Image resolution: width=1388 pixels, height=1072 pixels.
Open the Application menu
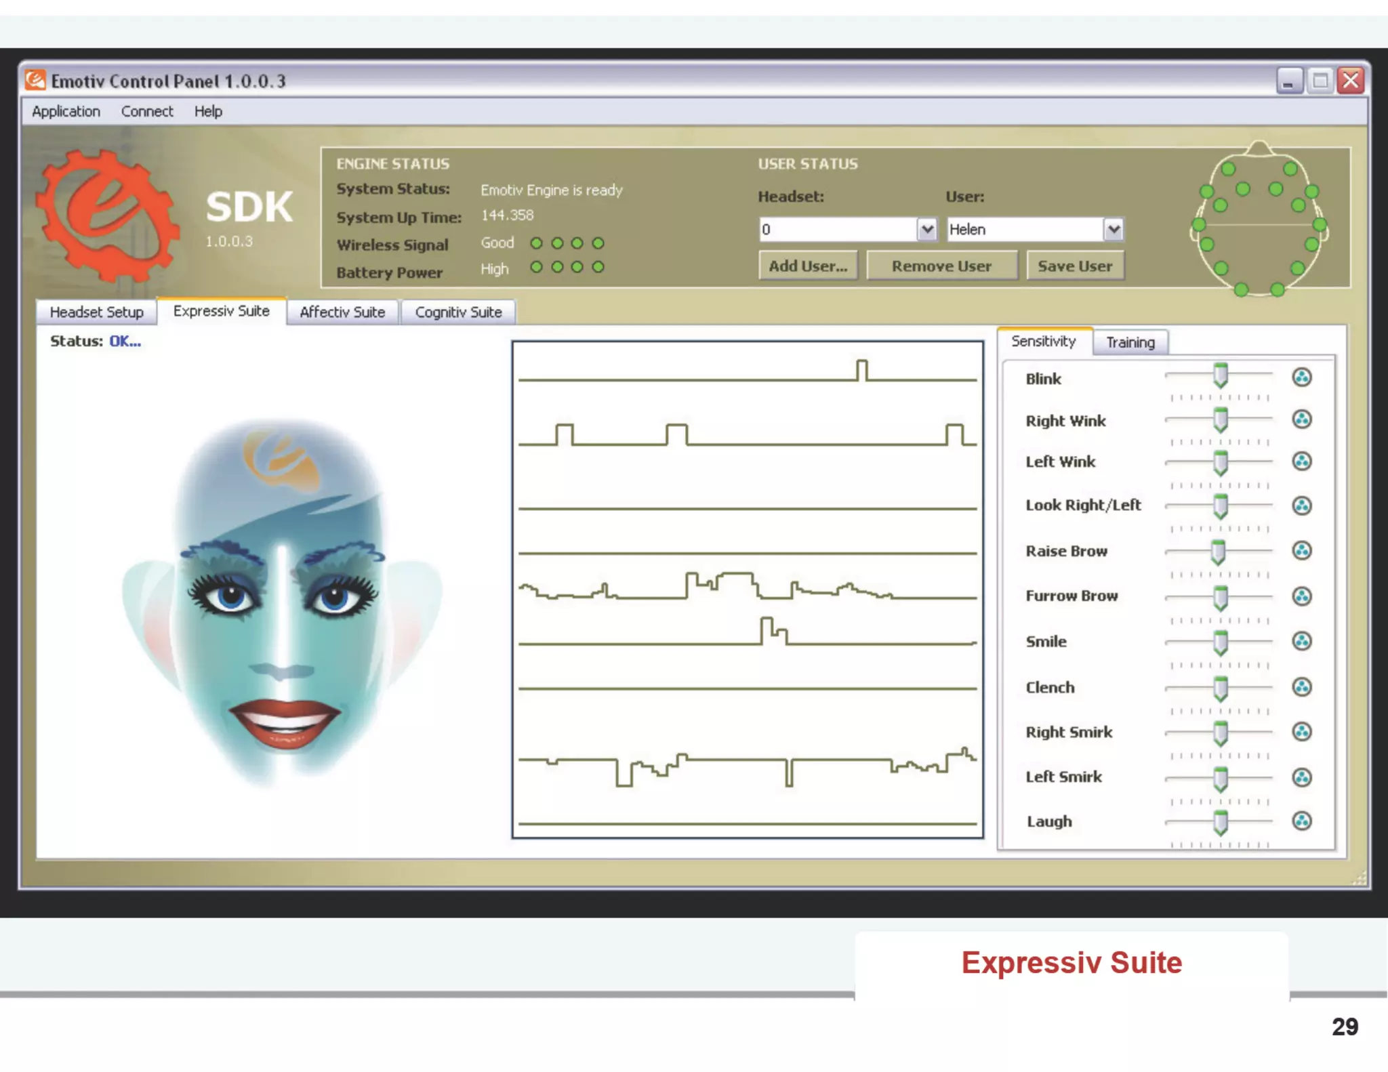(x=66, y=111)
